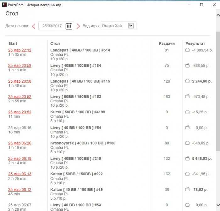Viewport: 220px width, 211px height.
Task: Open the 25 мар 06:26 session link
Action: pyautogui.click(x=19, y=143)
